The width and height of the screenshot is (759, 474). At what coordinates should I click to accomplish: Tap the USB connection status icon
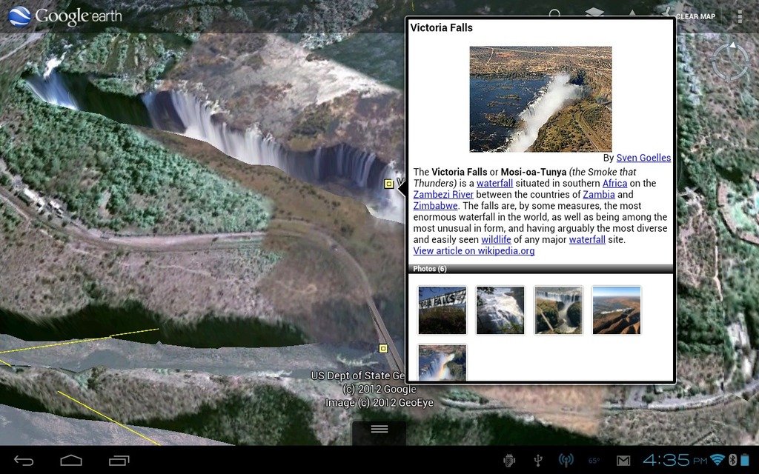538,461
